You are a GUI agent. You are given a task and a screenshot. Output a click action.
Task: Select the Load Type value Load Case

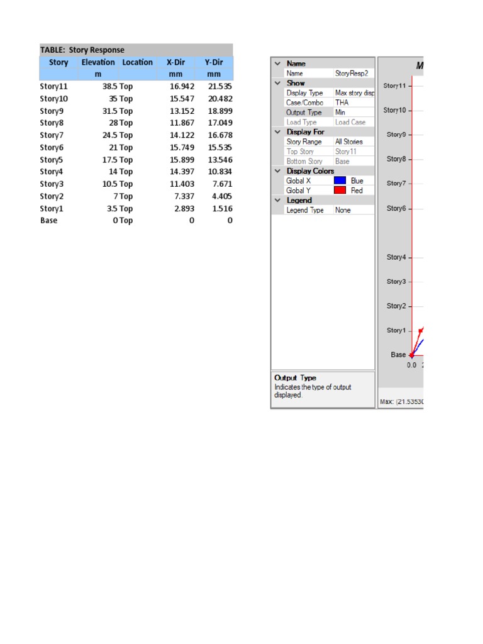pos(353,123)
